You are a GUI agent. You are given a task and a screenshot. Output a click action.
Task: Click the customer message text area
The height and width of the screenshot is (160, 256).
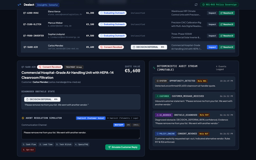tap(81, 134)
